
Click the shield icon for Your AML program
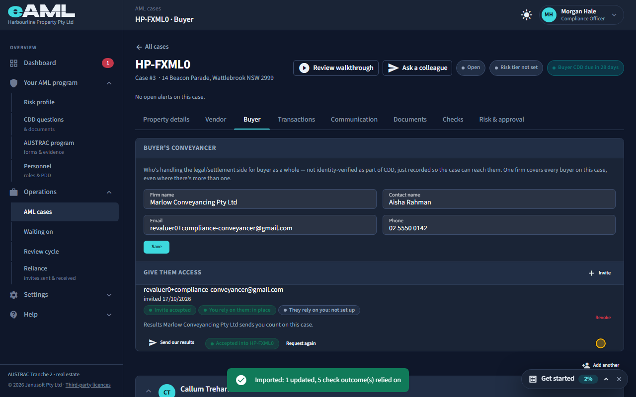click(14, 83)
